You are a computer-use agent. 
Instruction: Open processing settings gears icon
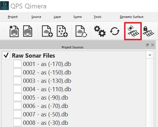(100, 31)
